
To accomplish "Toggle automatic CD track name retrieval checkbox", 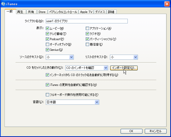I will [x=47, y=75].
